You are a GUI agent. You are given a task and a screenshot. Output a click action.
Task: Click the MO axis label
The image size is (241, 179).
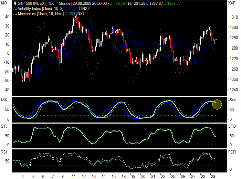point(4,3)
